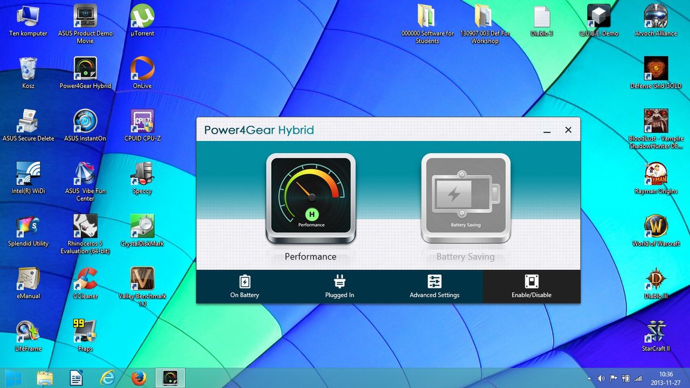The image size is (690, 388).
Task: Select the CCleaner desktop shortcut
Action: click(85, 283)
